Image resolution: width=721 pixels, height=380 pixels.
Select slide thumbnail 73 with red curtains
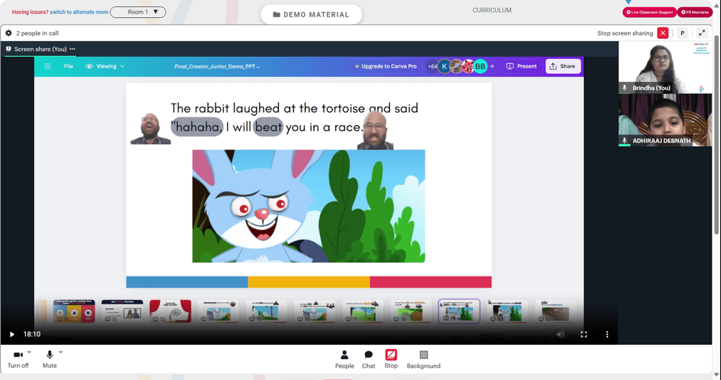point(170,311)
